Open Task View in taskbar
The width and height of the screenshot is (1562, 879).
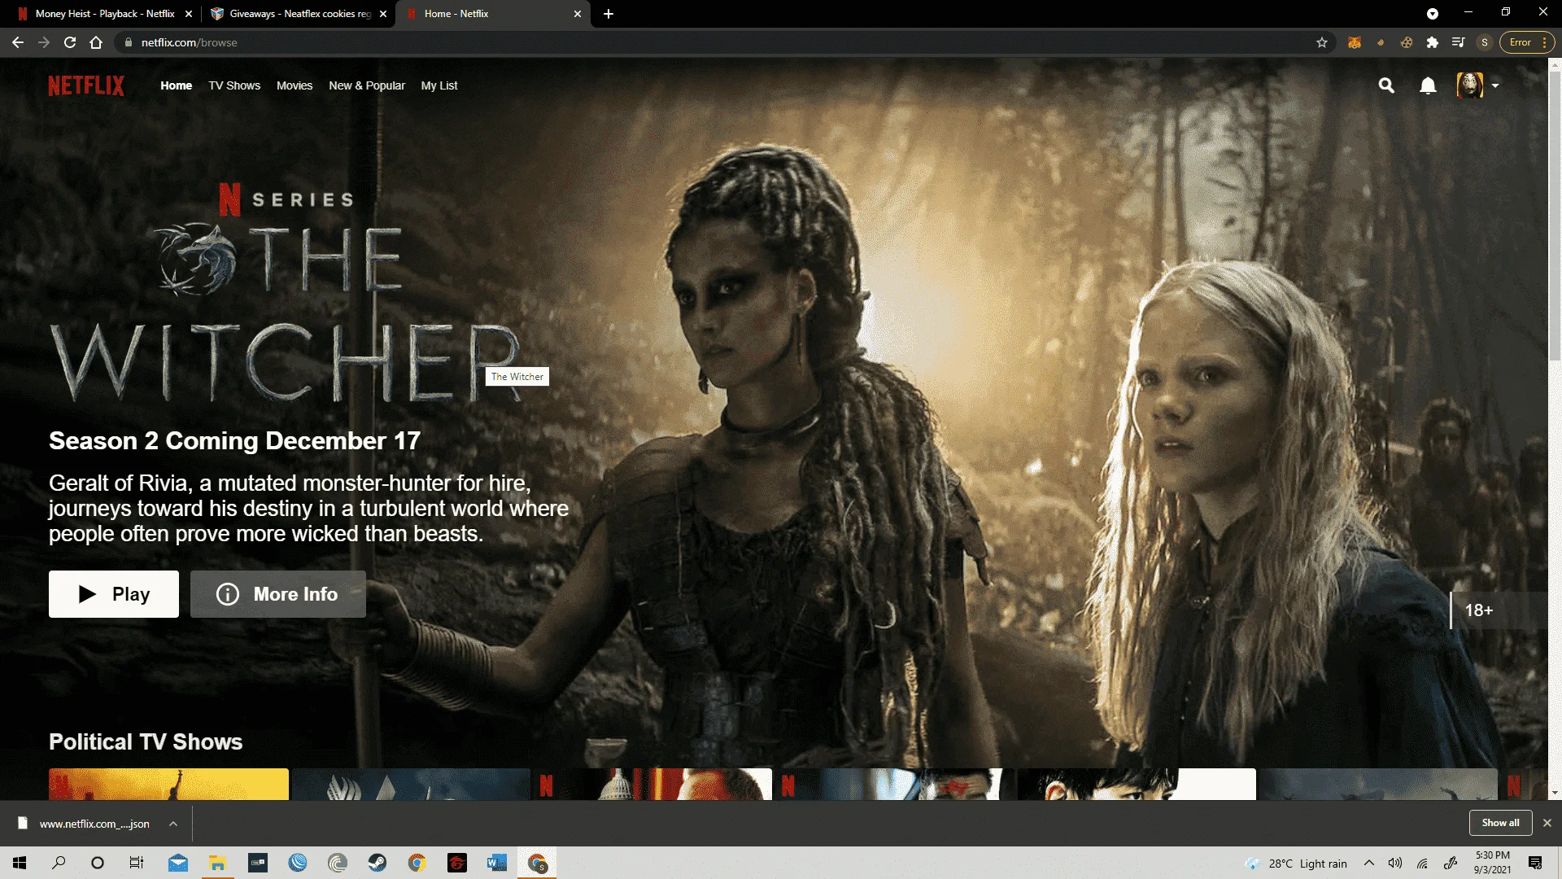pyautogui.click(x=137, y=863)
